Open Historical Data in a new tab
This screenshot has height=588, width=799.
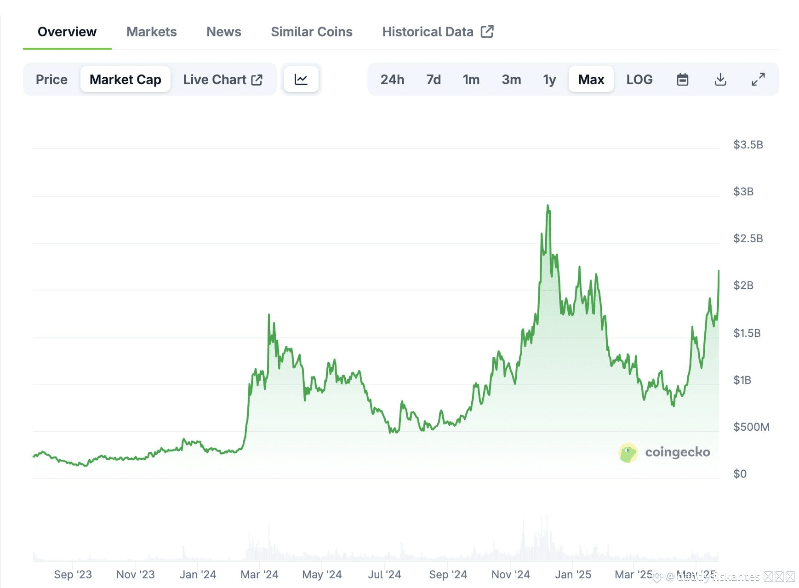pyautogui.click(x=438, y=32)
